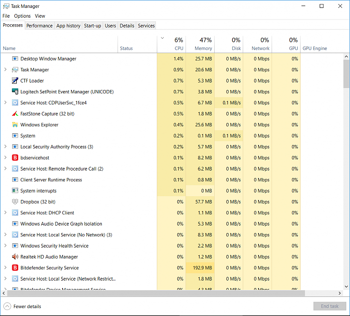Switch to the Services tab
Viewport: 350px width, 316px height.
tap(146, 26)
